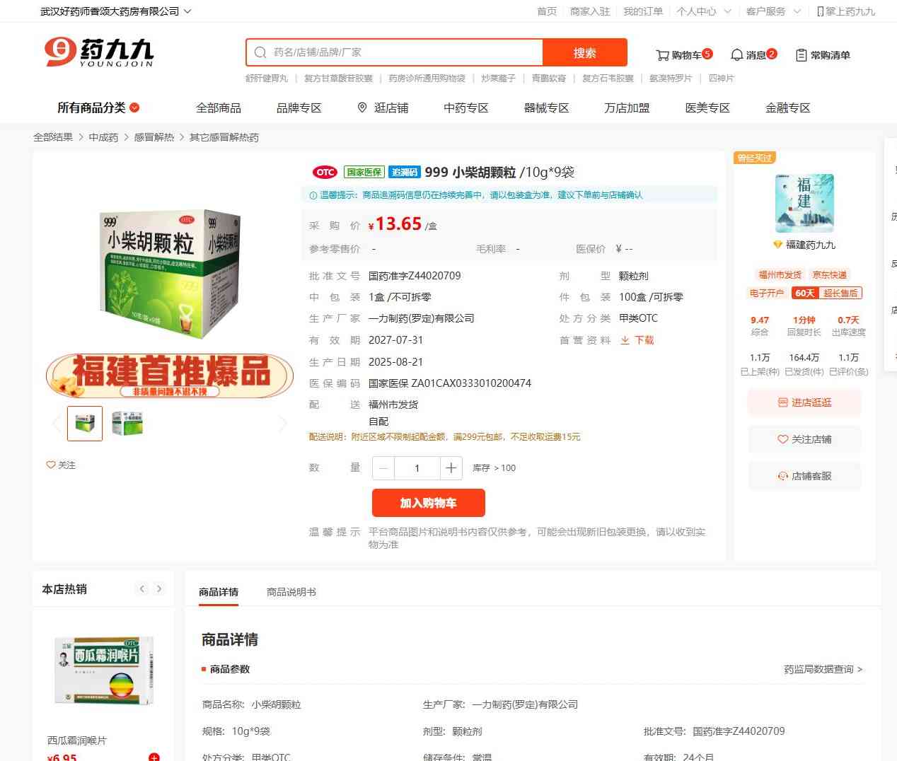897x761 pixels.
Task: Increase the quantity with the plus stepper
Action: (451, 468)
